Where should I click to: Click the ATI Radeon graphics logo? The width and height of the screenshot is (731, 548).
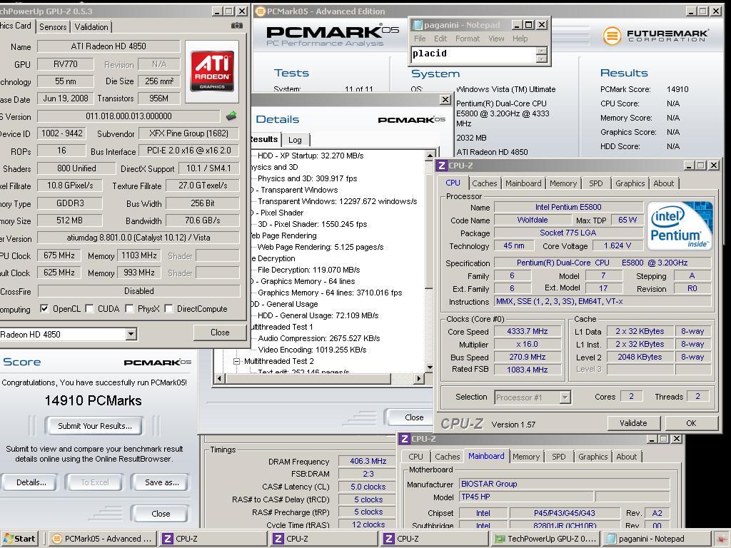click(x=211, y=71)
